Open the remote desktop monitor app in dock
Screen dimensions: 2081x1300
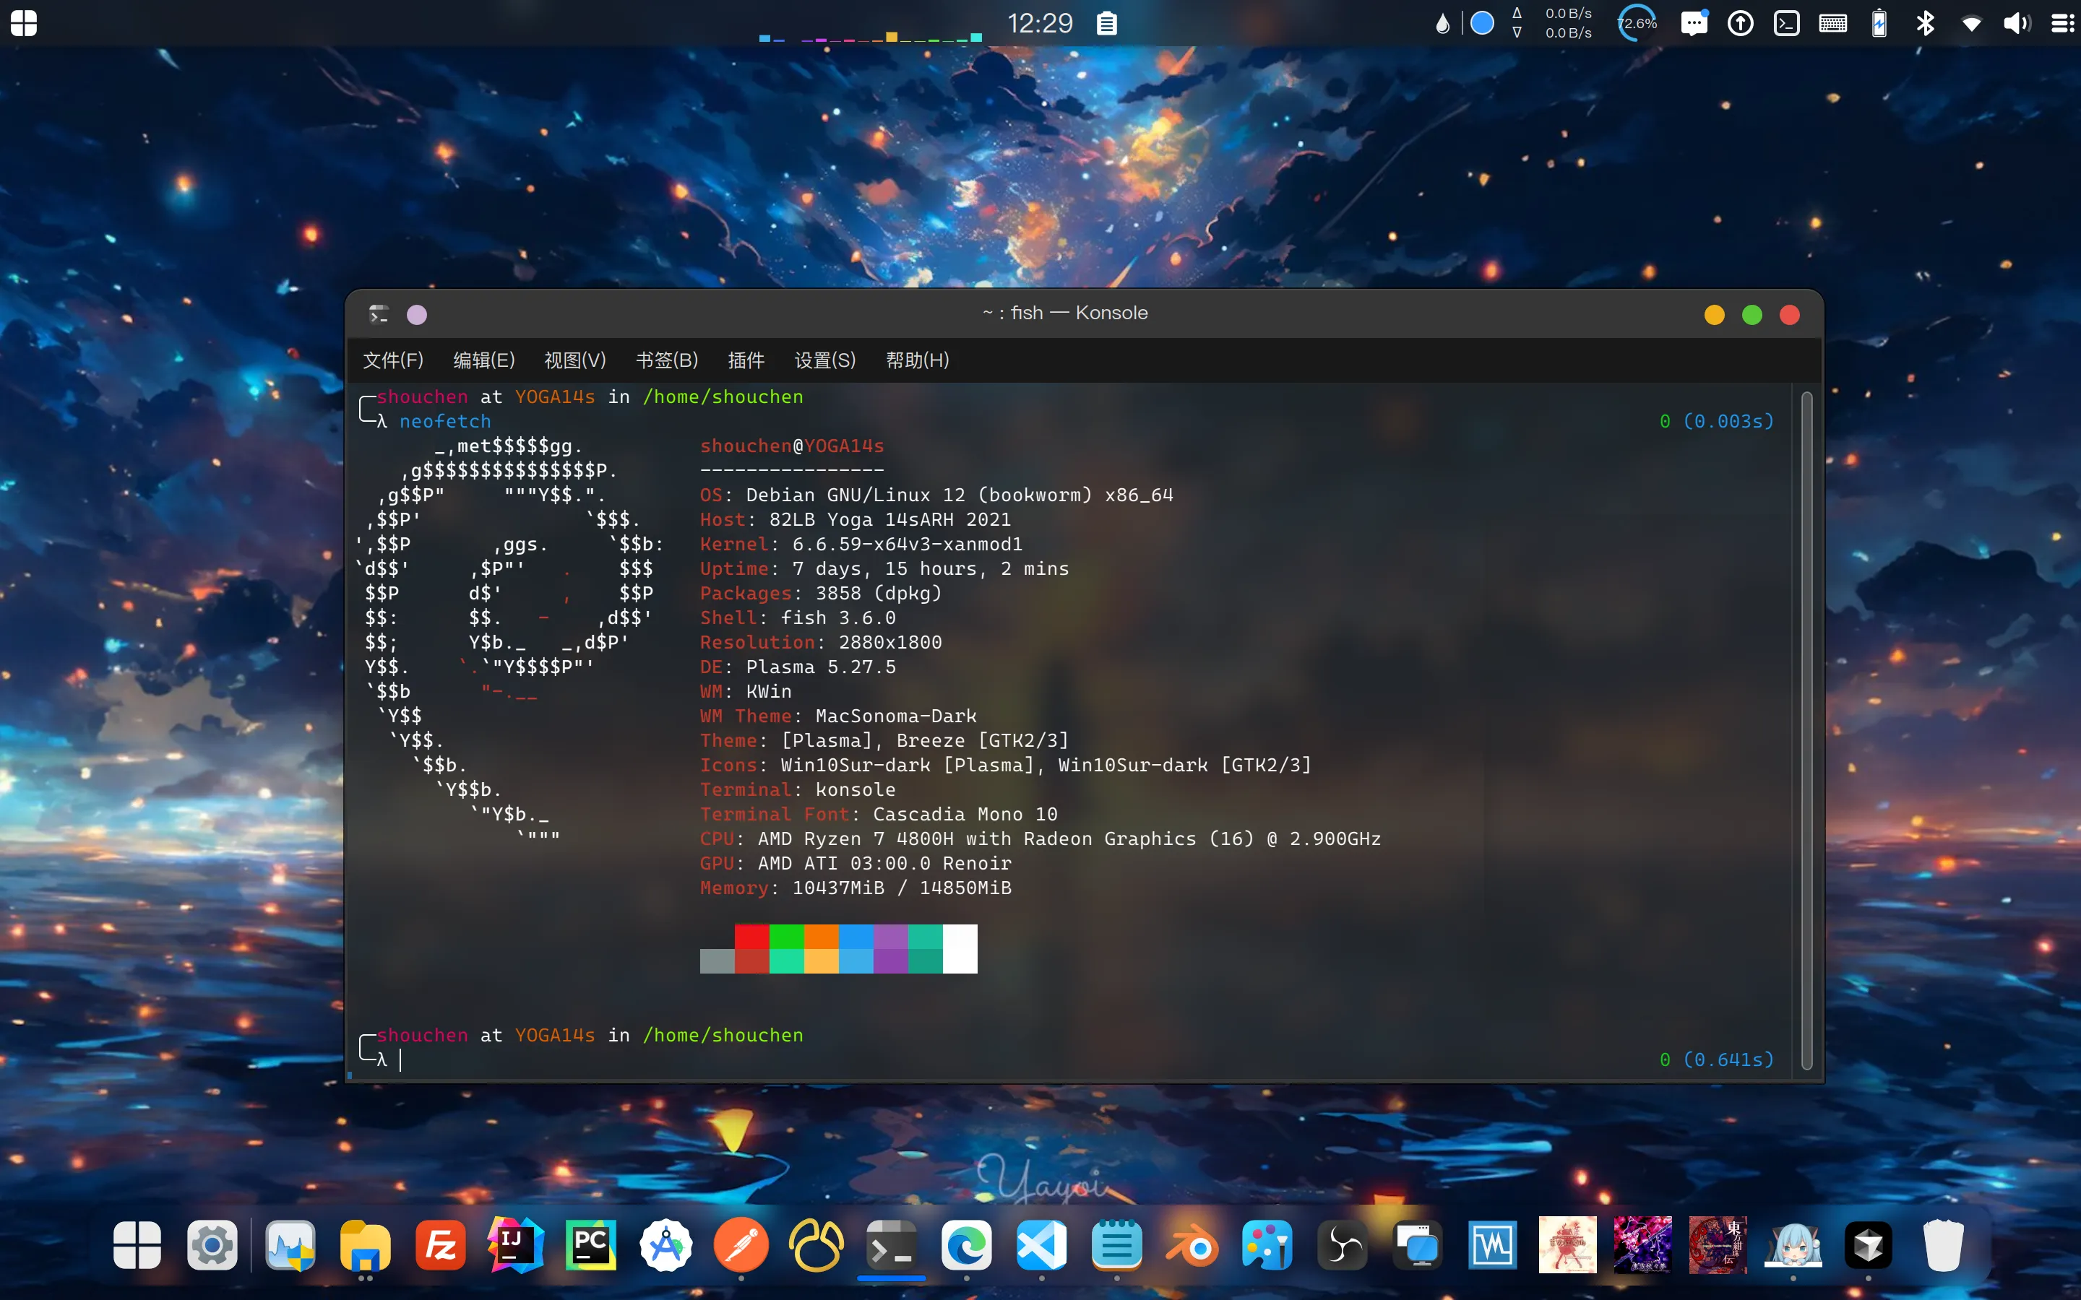[1417, 1245]
